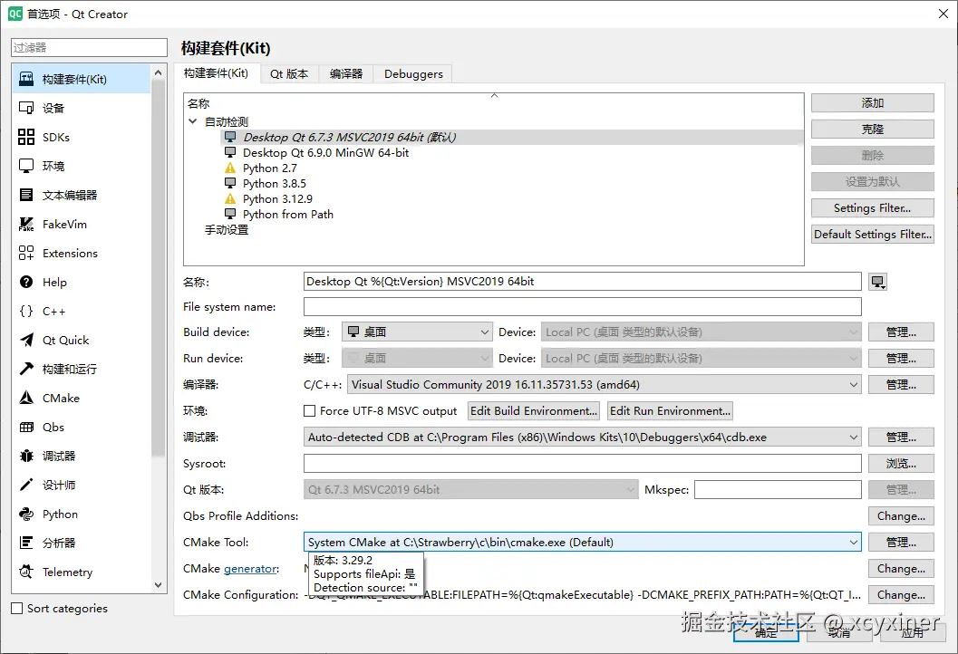This screenshot has height=654, width=958.
Task: Click 管理... button for CMake Tool row
Action: tap(901, 543)
